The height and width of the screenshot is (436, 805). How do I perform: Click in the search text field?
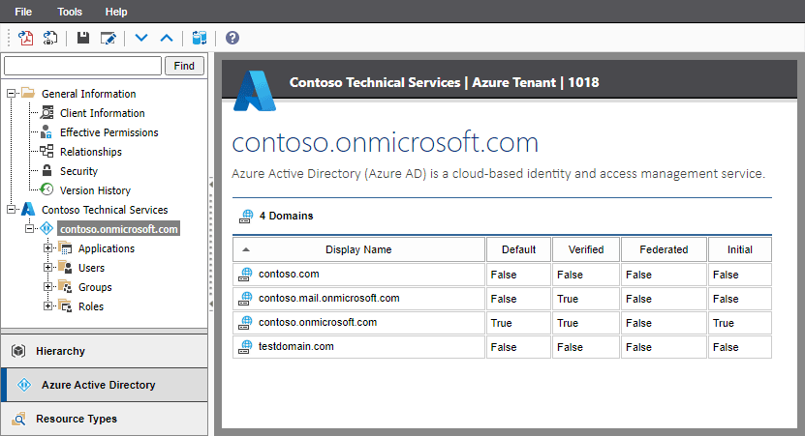pyautogui.click(x=82, y=66)
